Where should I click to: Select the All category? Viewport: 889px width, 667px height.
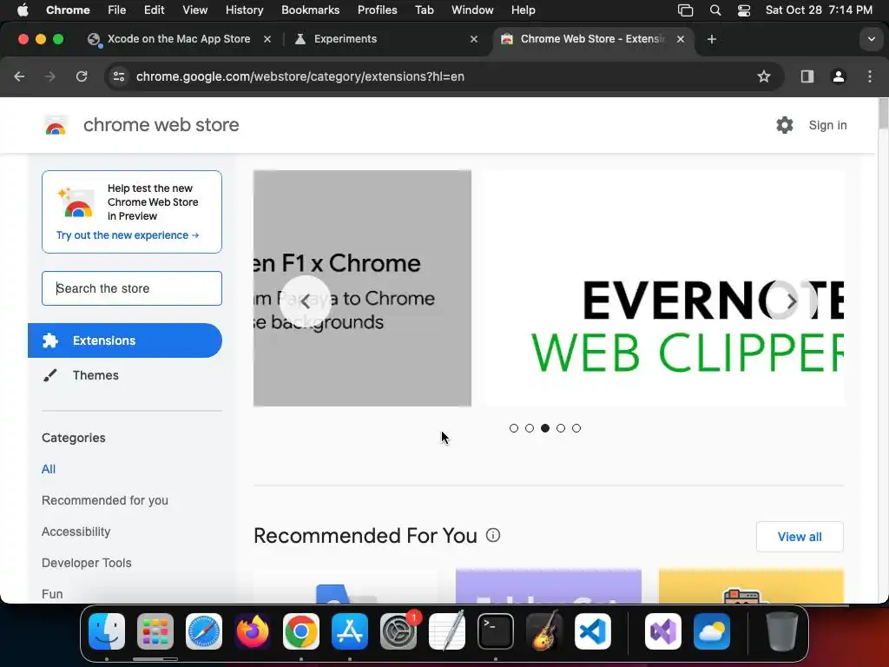tap(49, 469)
